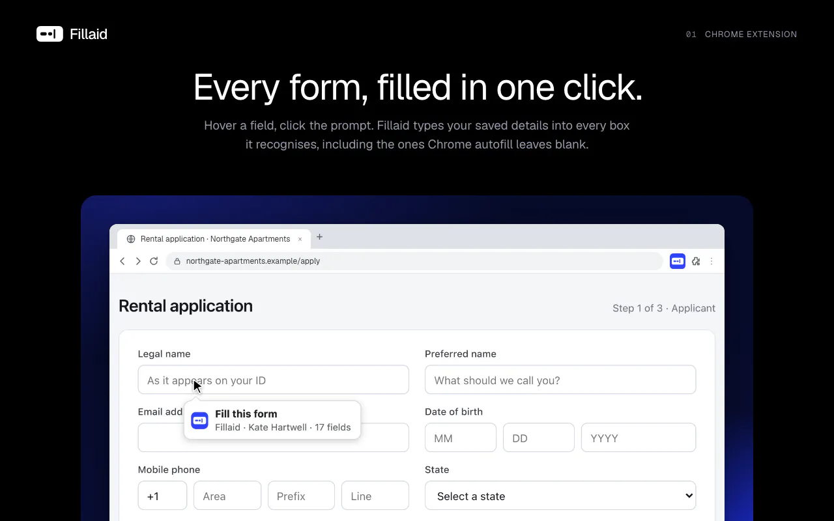Image resolution: width=834 pixels, height=521 pixels.
Task: Open a new browser tab
Action: point(319,237)
